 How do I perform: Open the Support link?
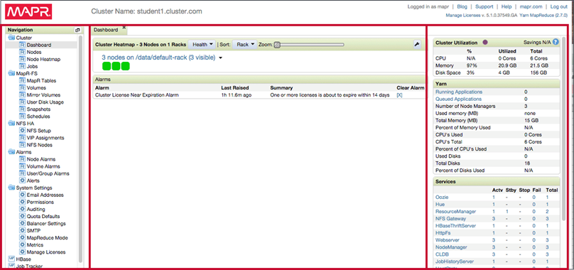pos(484,6)
